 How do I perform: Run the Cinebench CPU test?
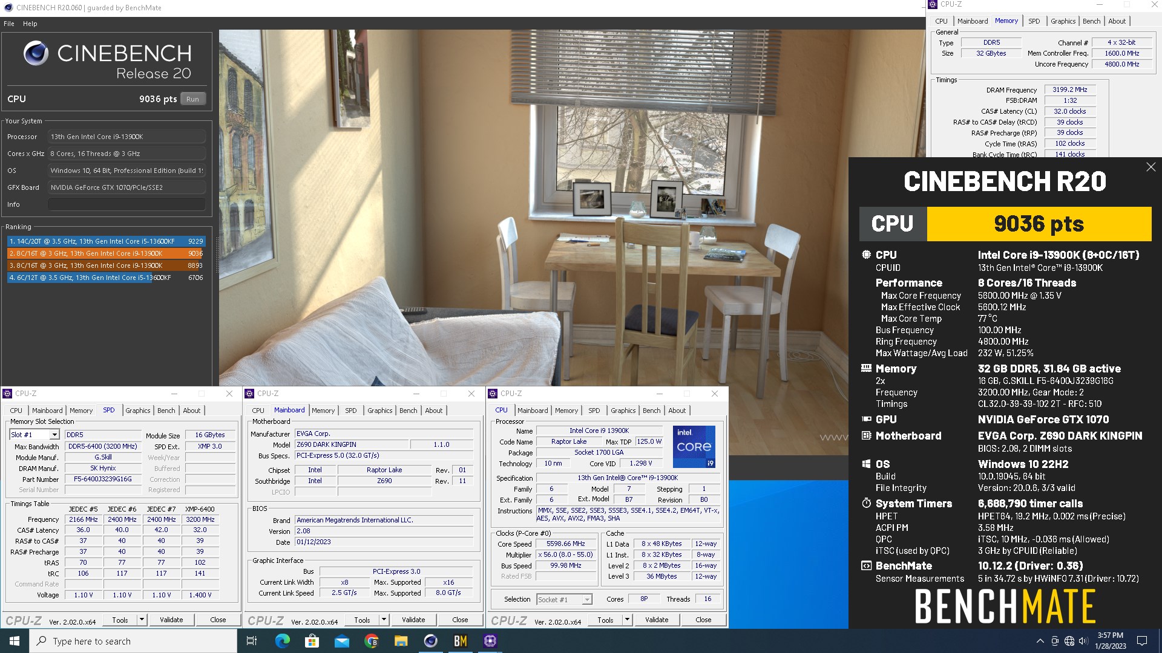click(192, 99)
